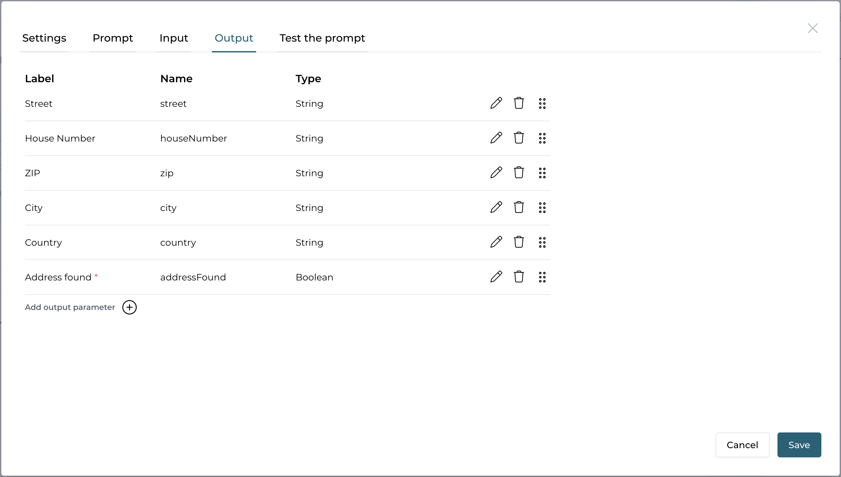Click the drag handle for ZIP row
Screen dimensions: 841x477
click(542, 173)
